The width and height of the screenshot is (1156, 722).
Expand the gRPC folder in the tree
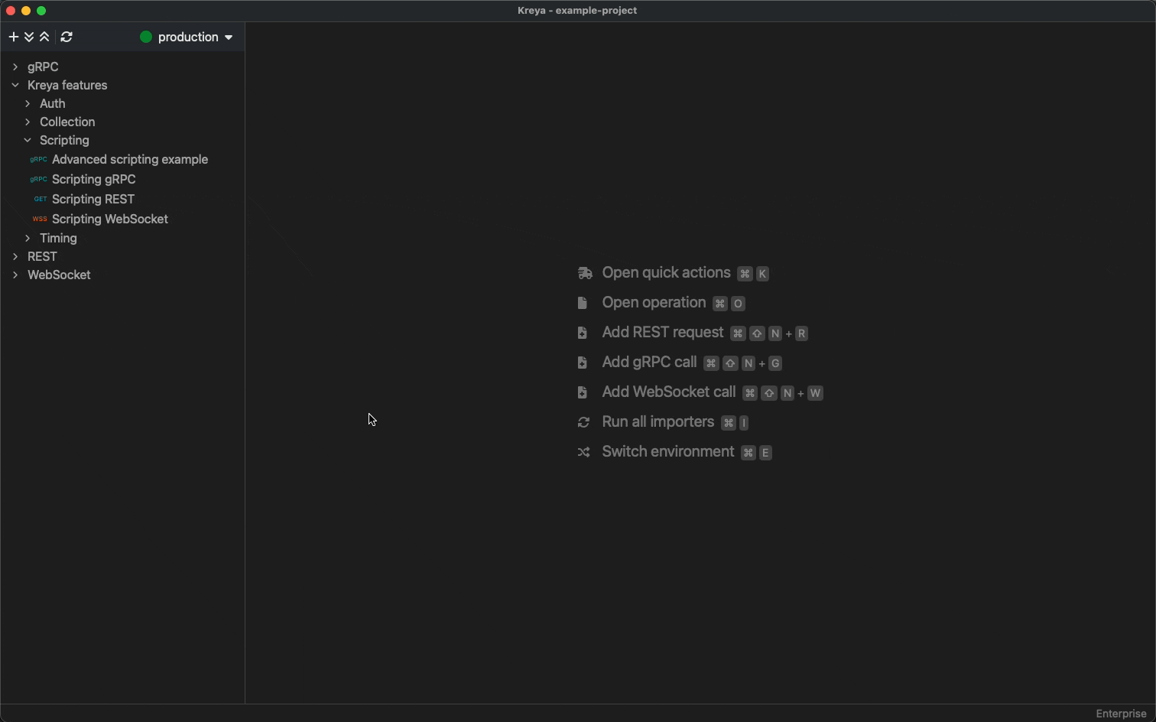(15, 67)
